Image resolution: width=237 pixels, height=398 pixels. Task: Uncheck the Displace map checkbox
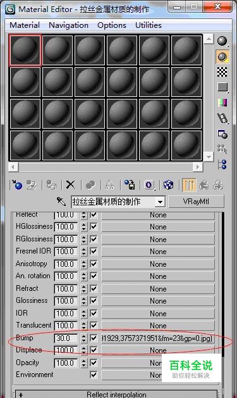(x=94, y=350)
